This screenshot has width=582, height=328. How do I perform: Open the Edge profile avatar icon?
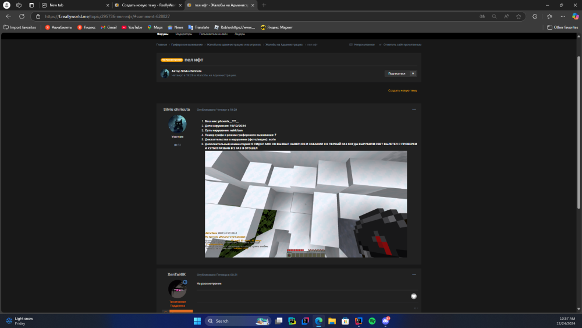tap(6, 5)
